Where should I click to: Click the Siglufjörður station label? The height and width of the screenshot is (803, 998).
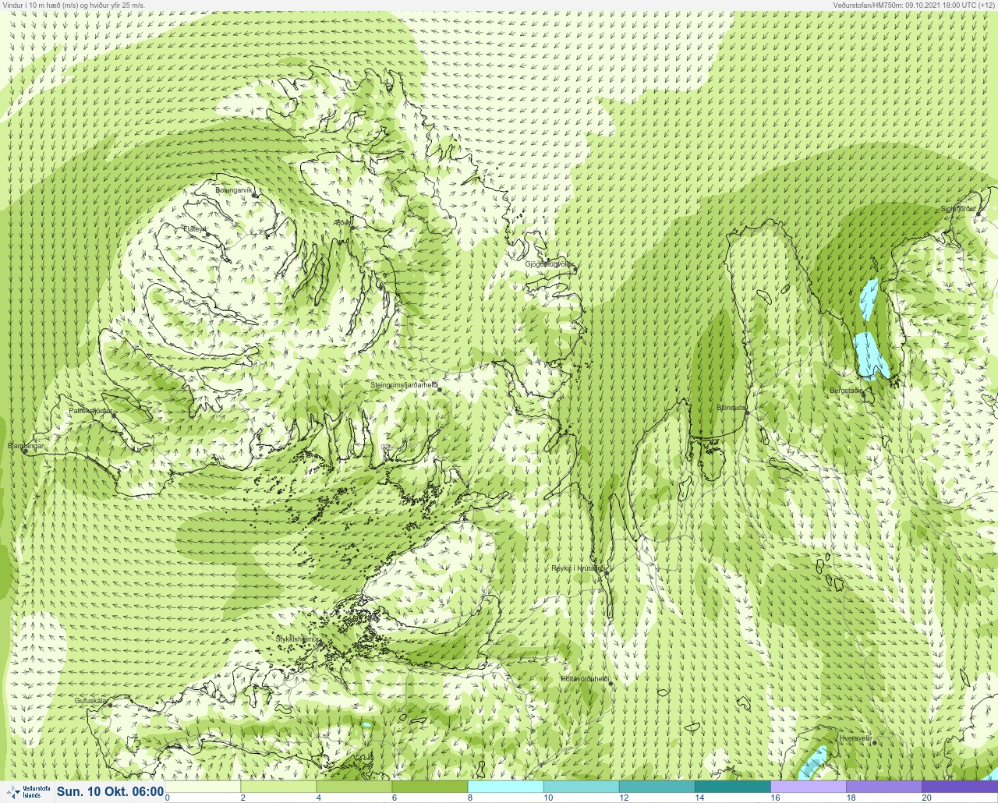pos(957,209)
